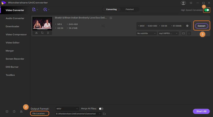Open the mp3 MPEG audio track dropdown
Image resolution: width=213 pixels, height=117 pixels.
(x=168, y=33)
